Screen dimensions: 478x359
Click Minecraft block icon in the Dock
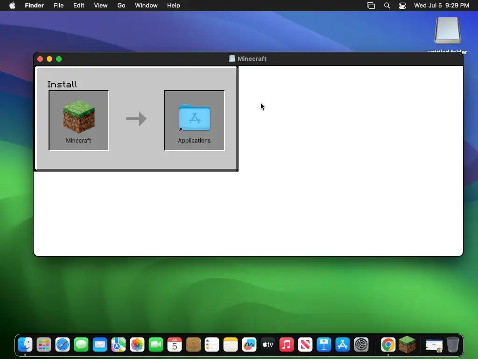point(407,345)
